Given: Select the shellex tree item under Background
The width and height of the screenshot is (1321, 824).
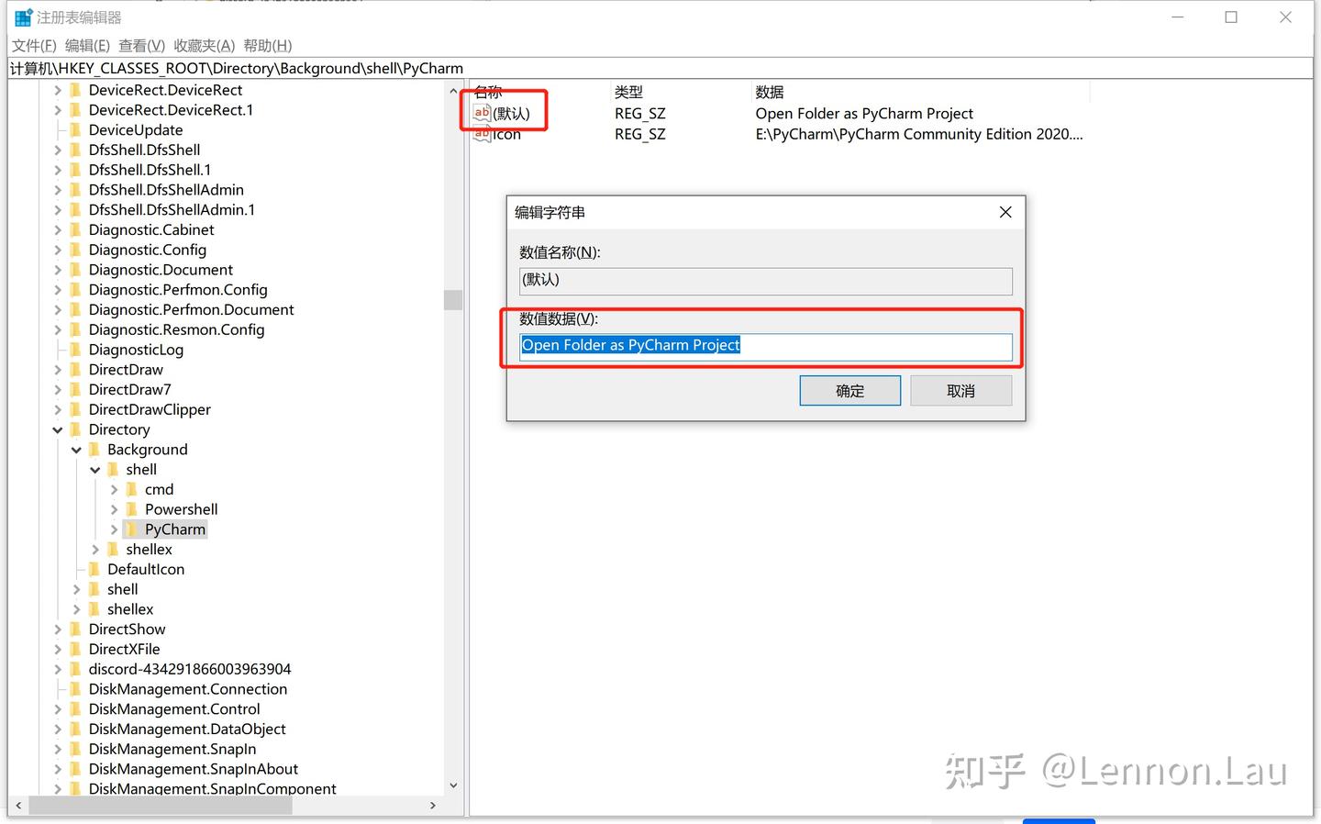Looking at the screenshot, I should [148, 549].
